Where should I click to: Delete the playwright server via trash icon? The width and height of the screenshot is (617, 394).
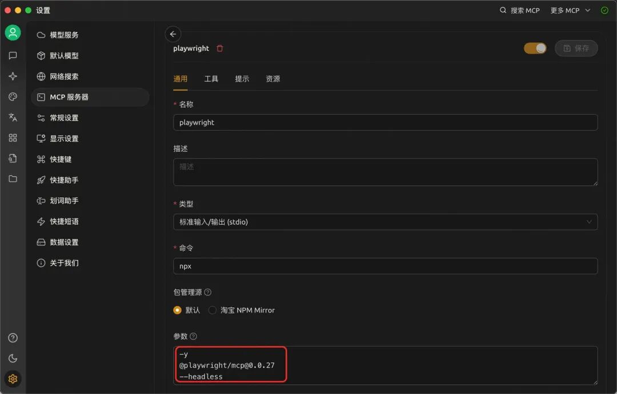pyautogui.click(x=220, y=48)
